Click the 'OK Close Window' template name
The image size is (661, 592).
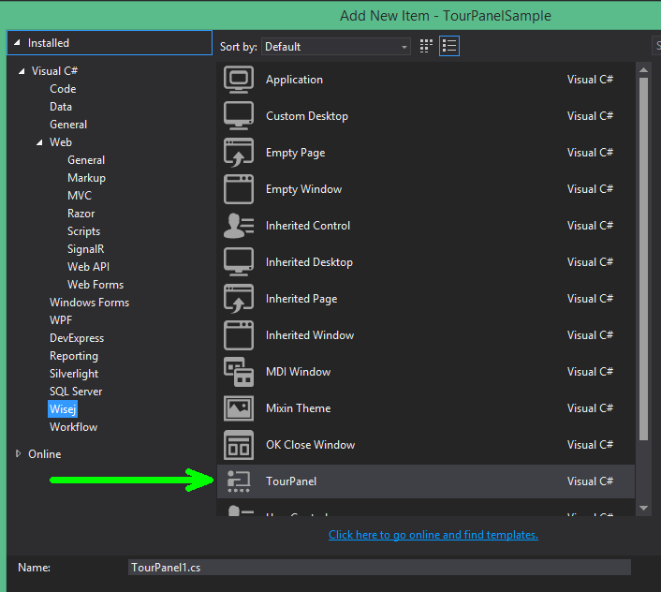click(x=310, y=445)
